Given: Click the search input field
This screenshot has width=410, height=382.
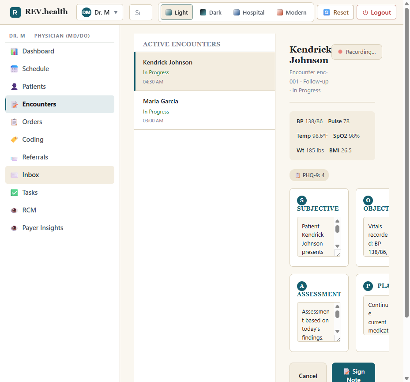Looking at the screenshot, I should (x=141, y=12).
